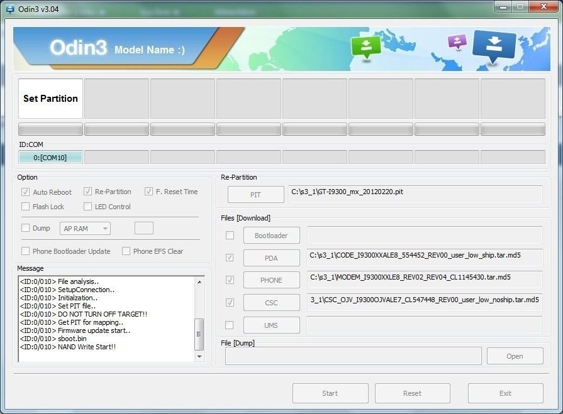Click the Bootloader file button
Screen dimensions: 563x414
(272, 236)
